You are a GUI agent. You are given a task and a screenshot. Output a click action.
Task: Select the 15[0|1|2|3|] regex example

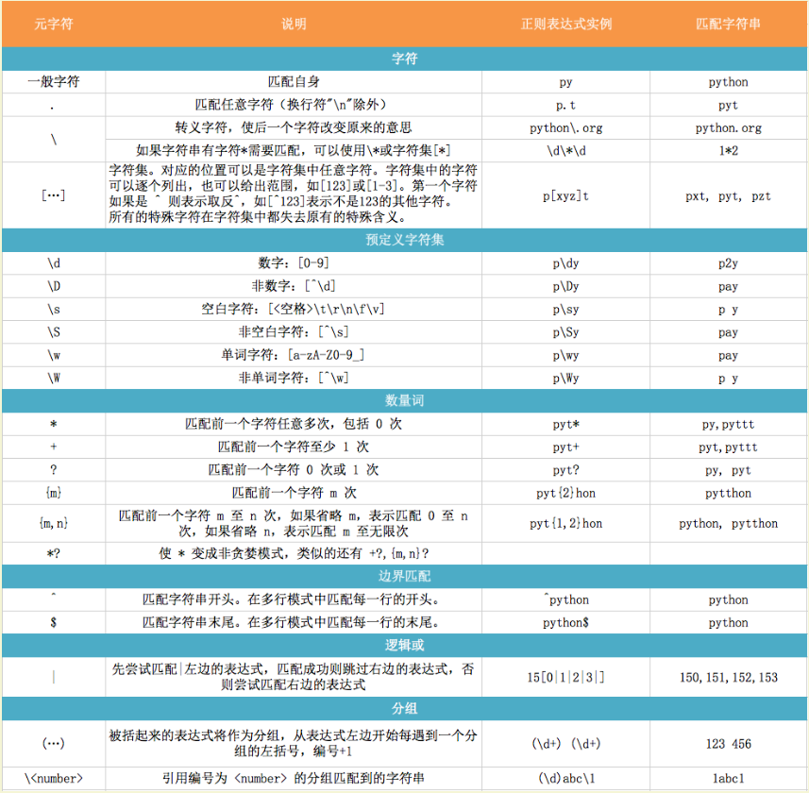[x=565, y=677]
